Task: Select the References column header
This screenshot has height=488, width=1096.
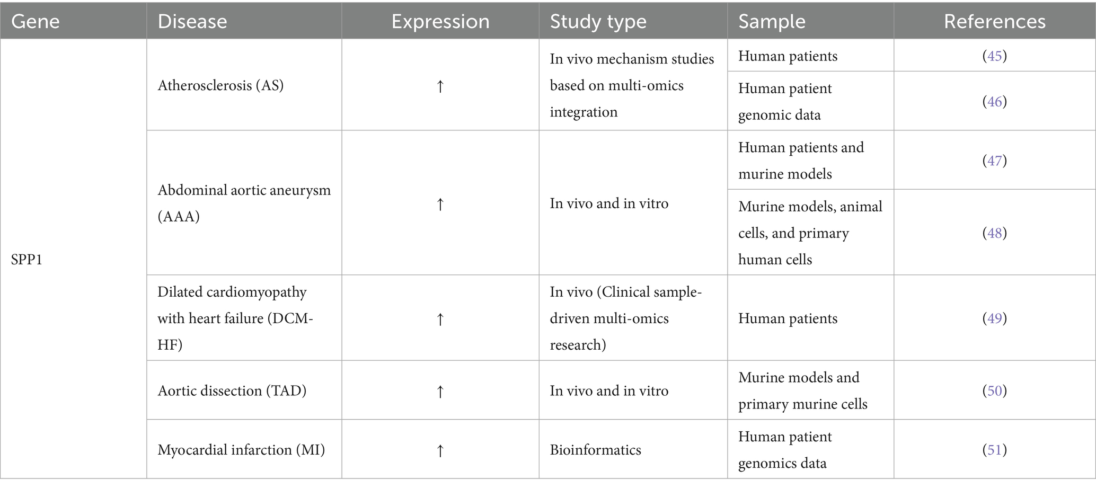Action: pos(994,22)
